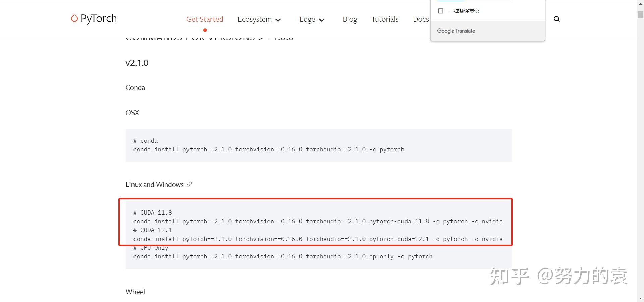
Task: Click the scrollbar down arrow
Action: [640, 298]
